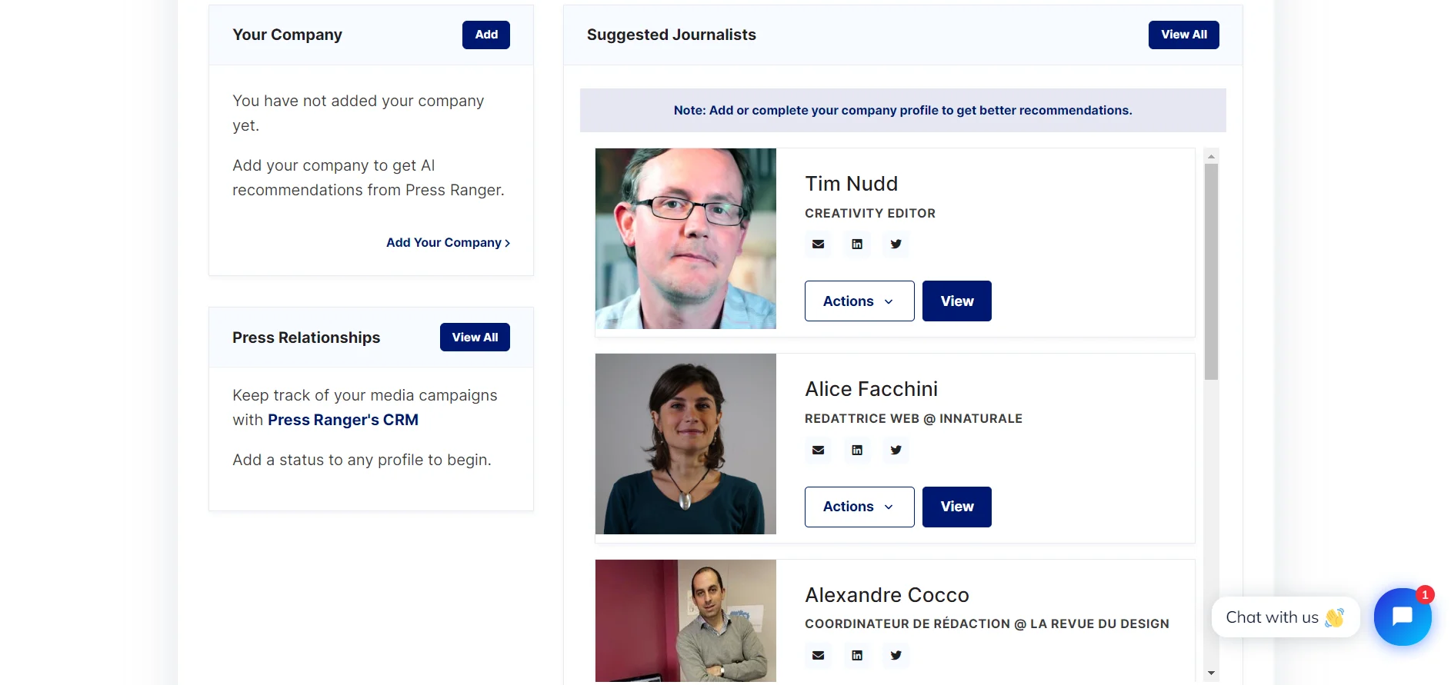The width and height of the screenshot is (1451, 685).
Task: Click scrollbar up arrow in journalist list
Action: pyautogui.click(x=1211, y=156)
